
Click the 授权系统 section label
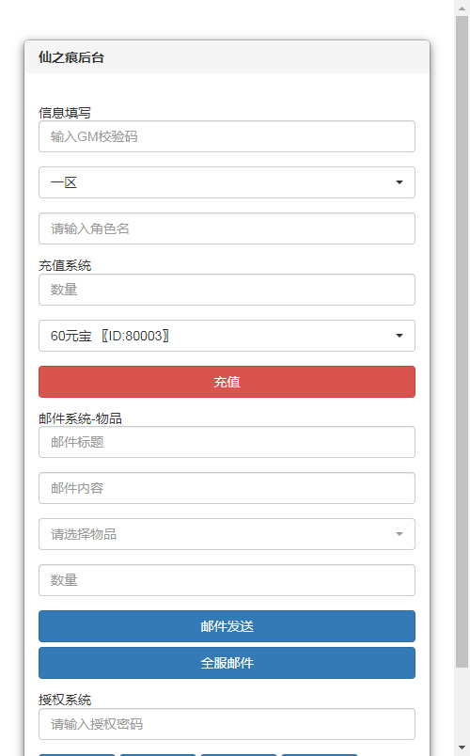coord(65,700)
